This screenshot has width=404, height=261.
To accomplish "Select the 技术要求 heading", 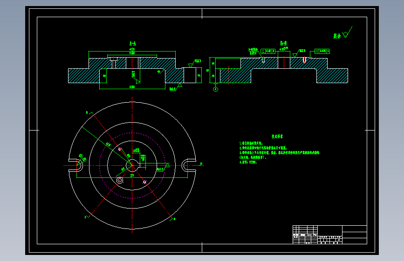I will [x=277, y=136].
